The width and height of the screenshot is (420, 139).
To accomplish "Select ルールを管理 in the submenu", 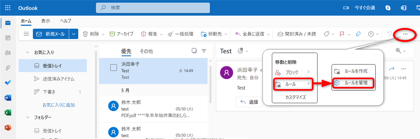I will [x=353, y=83].
